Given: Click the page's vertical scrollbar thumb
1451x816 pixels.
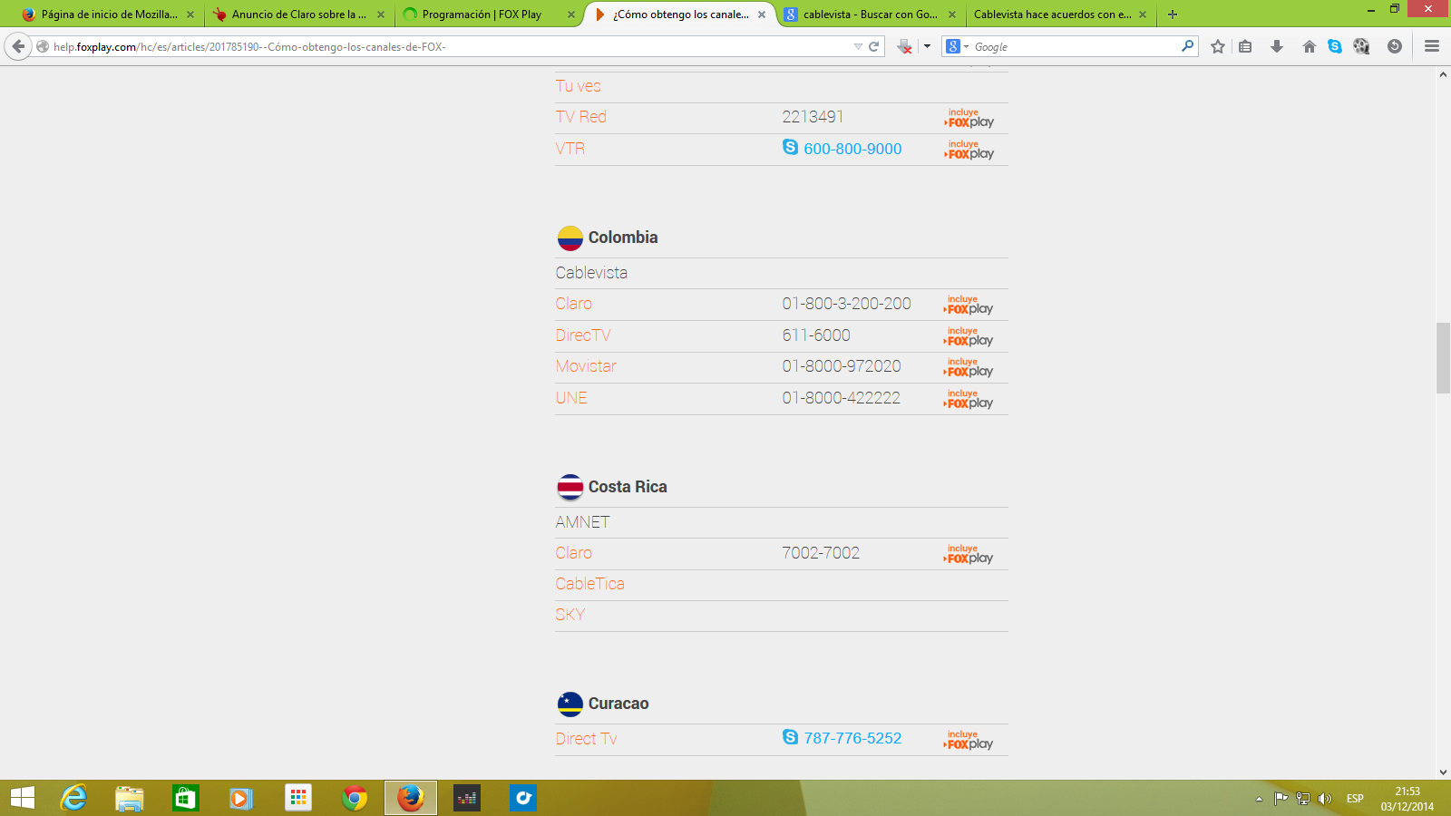Looking at the screenshot, I should pyautogui.click(x=1443, y=358).
